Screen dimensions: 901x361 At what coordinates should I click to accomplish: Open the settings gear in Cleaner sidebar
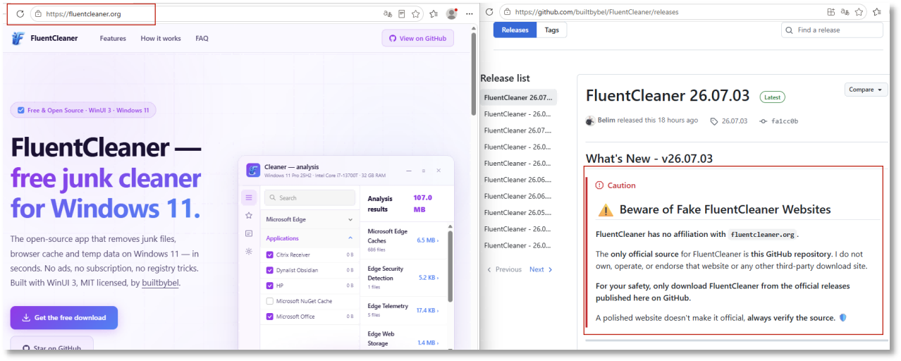click(x=249, y=251)
